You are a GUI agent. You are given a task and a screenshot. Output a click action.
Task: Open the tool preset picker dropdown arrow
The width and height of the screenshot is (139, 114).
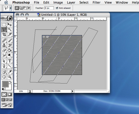tap(11, 8)
